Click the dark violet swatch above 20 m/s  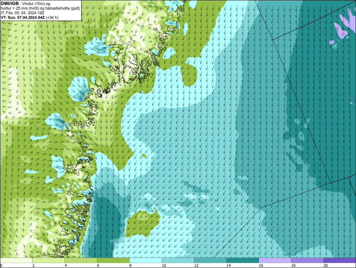(x=340, y=260)
